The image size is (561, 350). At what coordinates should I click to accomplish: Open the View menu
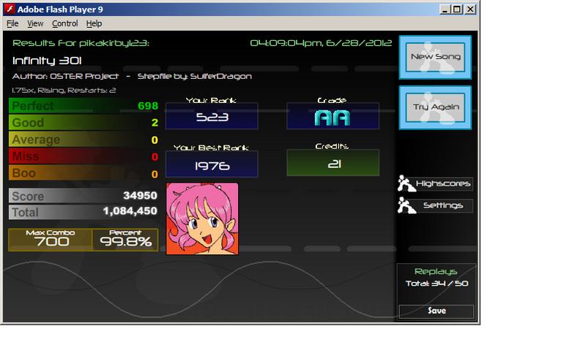[35, 23]
